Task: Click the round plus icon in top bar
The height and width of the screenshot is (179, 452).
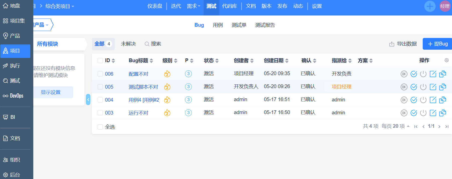Action: tap(430, 6)
